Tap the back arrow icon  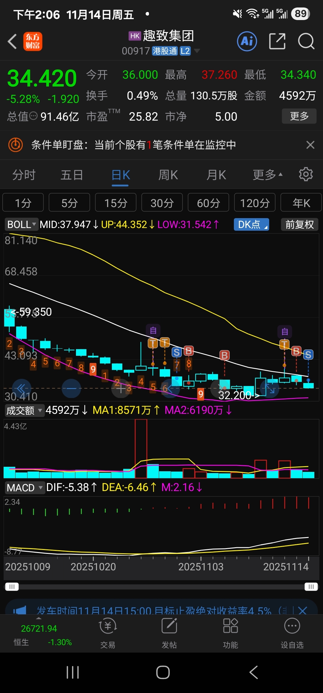(12, 41)
